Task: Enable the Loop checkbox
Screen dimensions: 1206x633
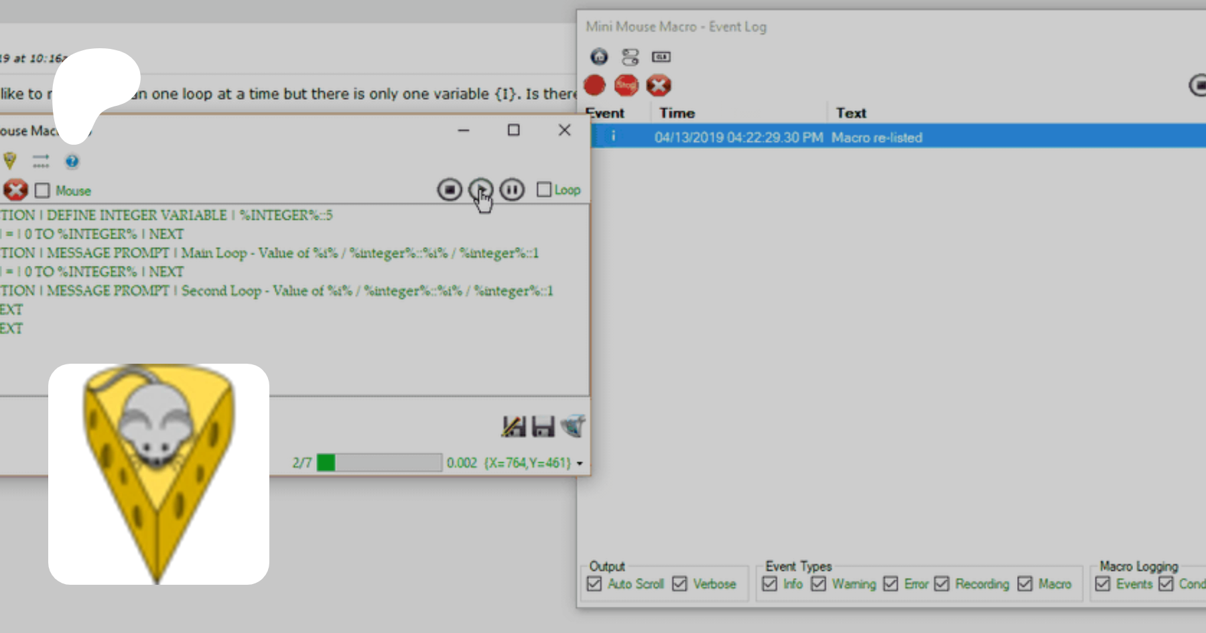Action: tap(544, 190)
